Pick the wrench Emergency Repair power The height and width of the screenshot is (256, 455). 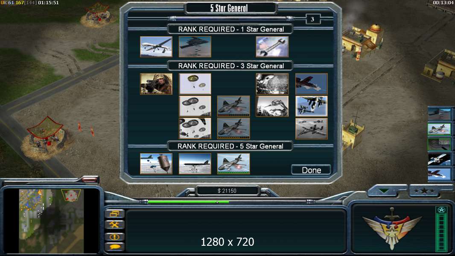272,47
